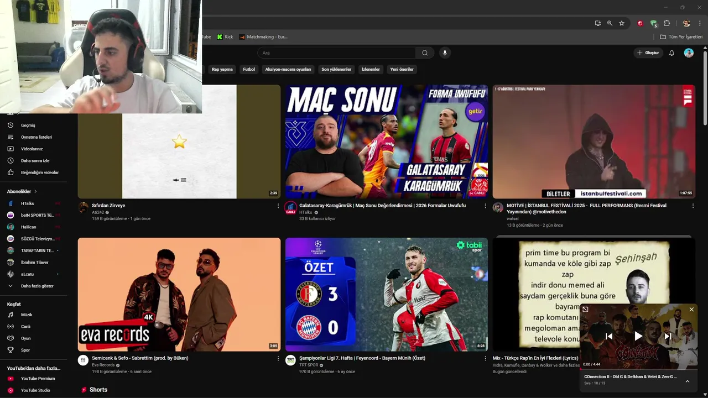Select Aksiyon-macera oyunları chip

[288, 70]
